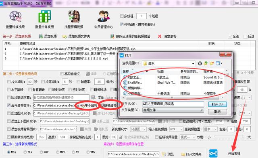Screen dimensions: 258x158
Task: Click 选择上图 top image picker
Action: pos(100,121)
